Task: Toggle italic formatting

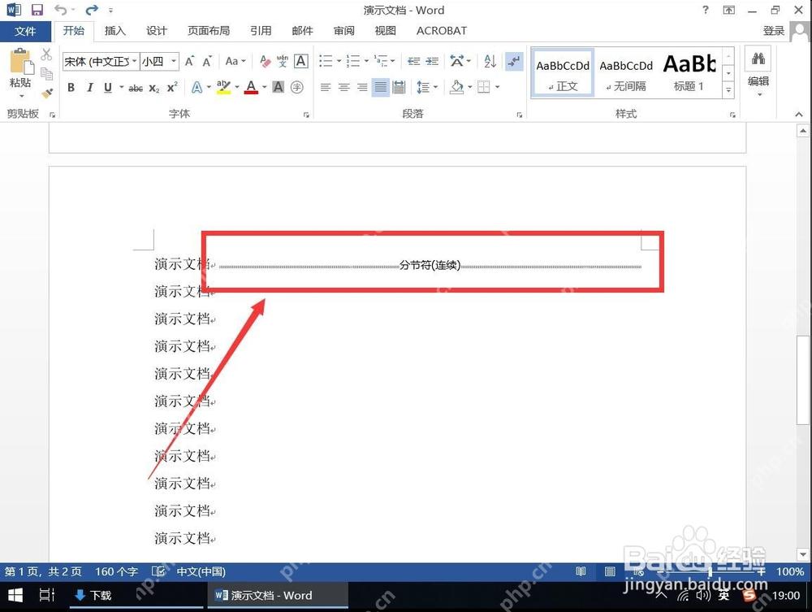Action: click(89, 88)
